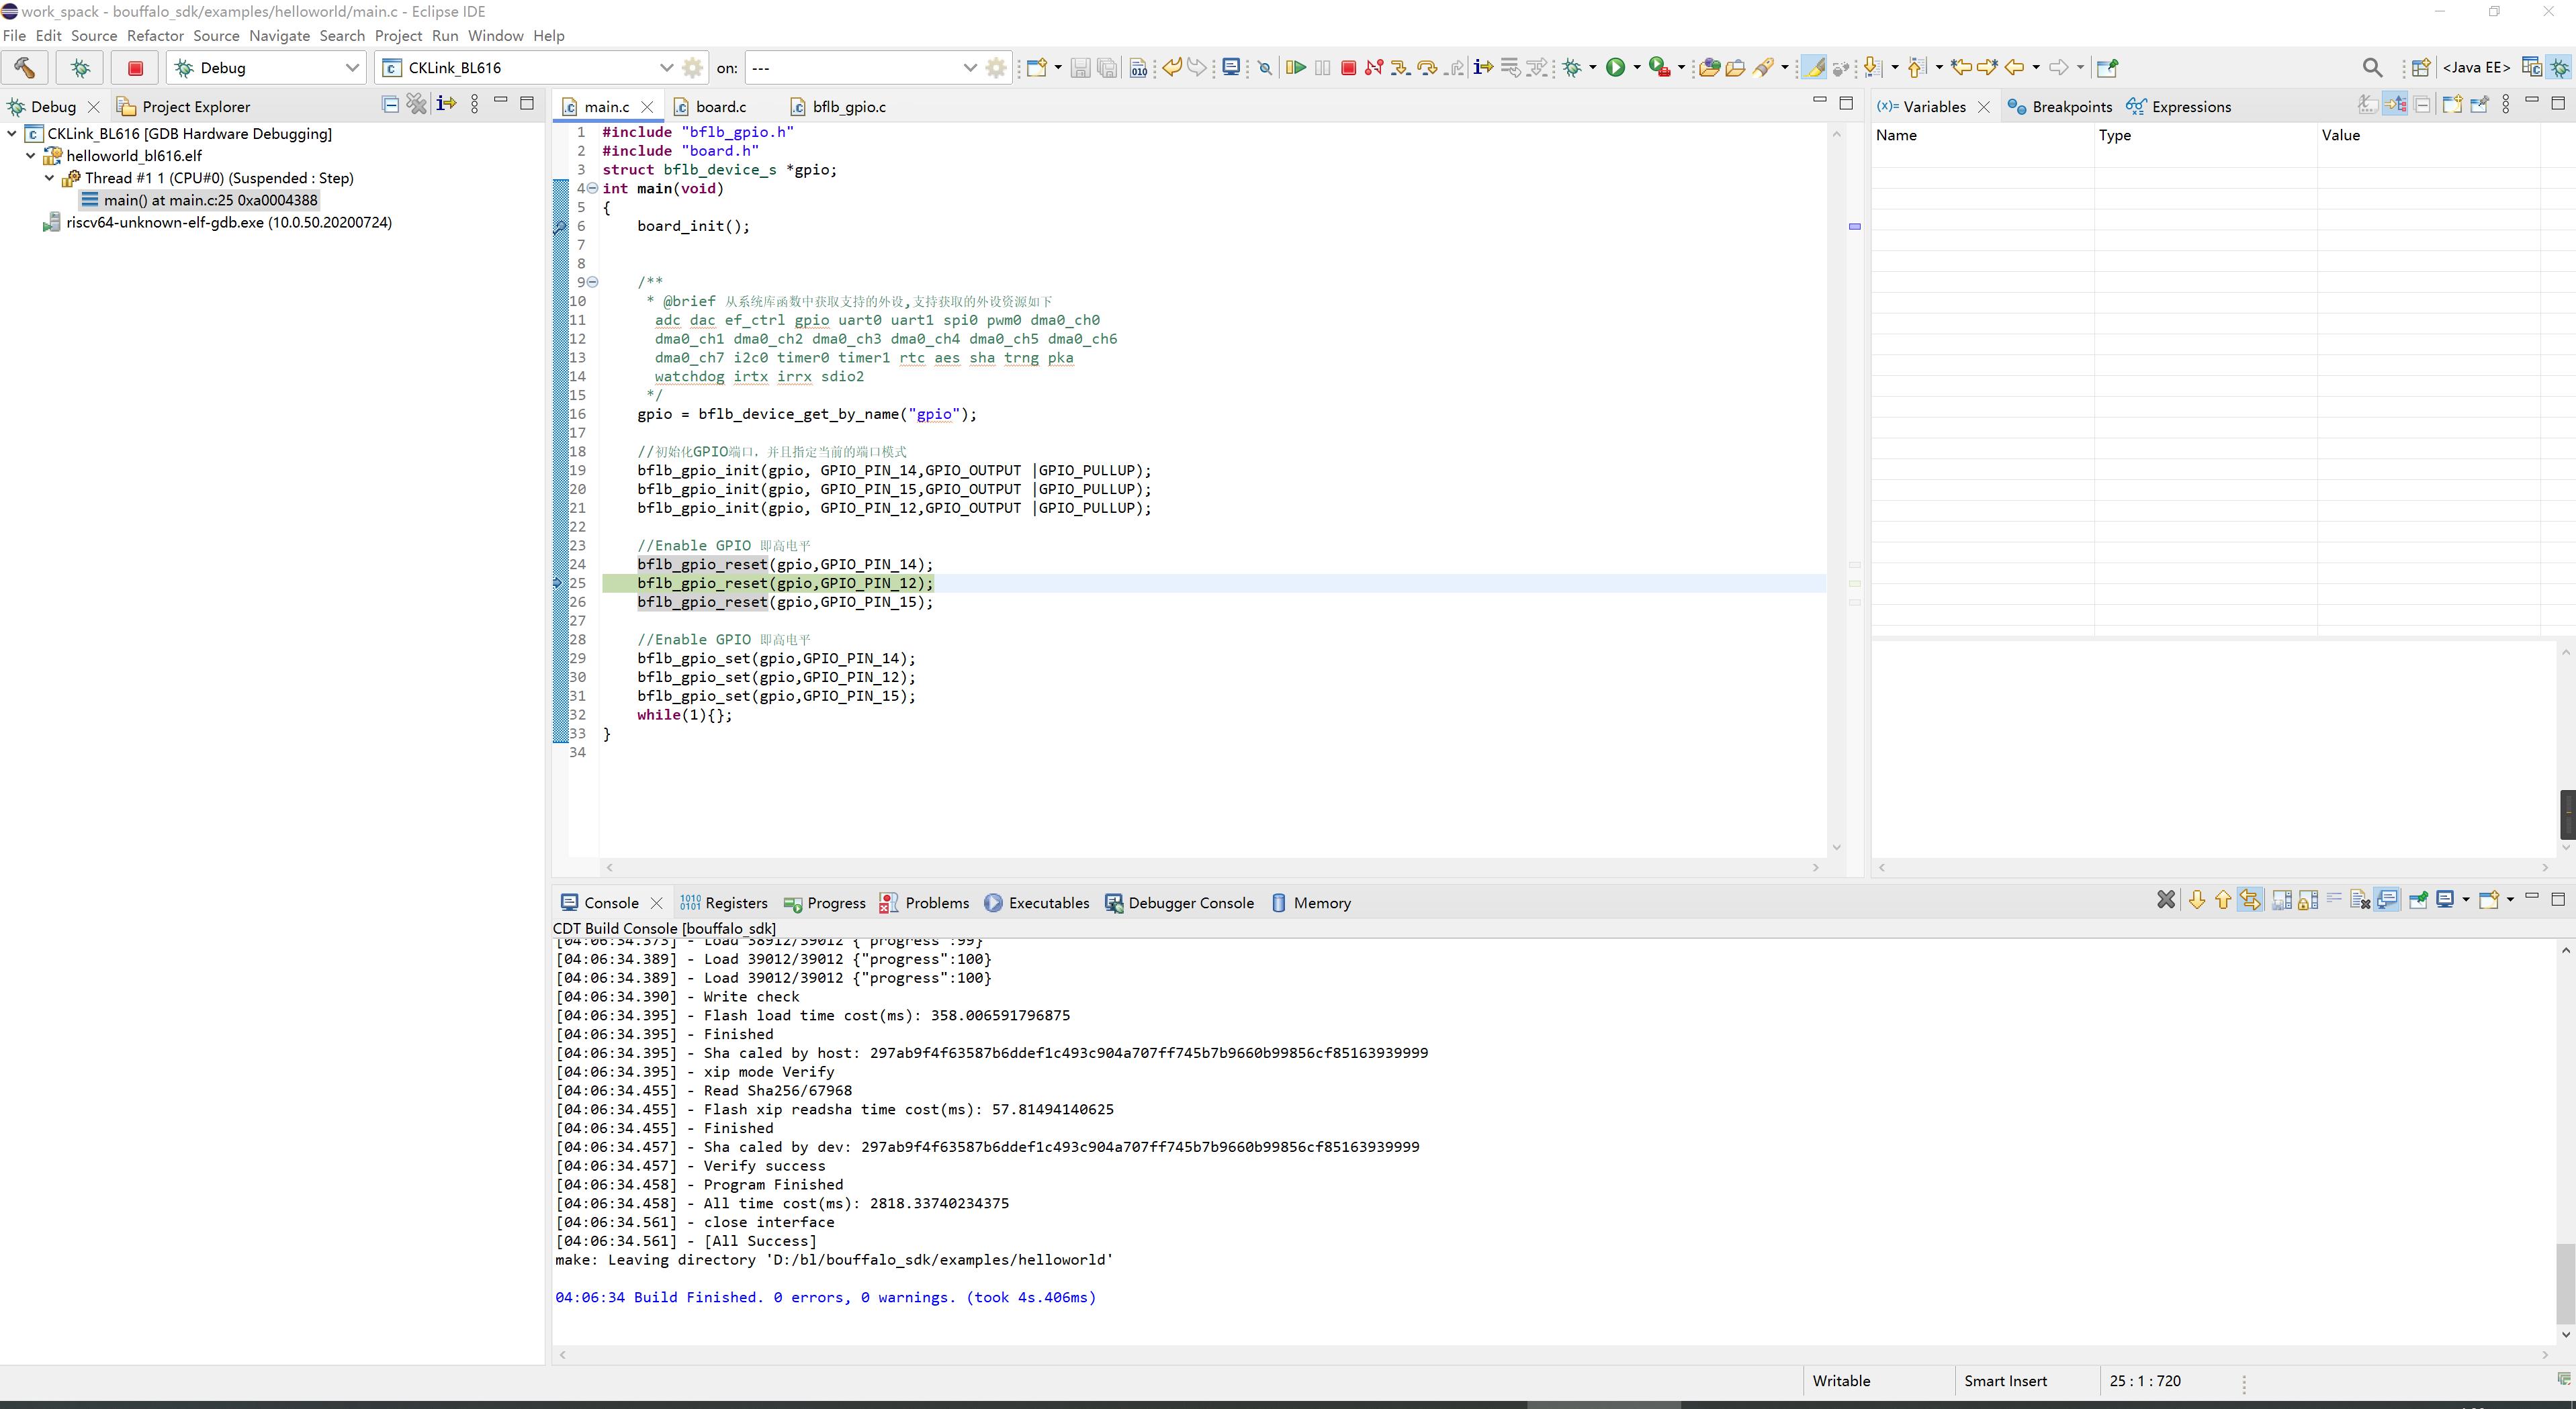Switch to the C/C++ perspective icon
The image size is (2576, 1409).
pyautogui.click(x=2532, y=68)
